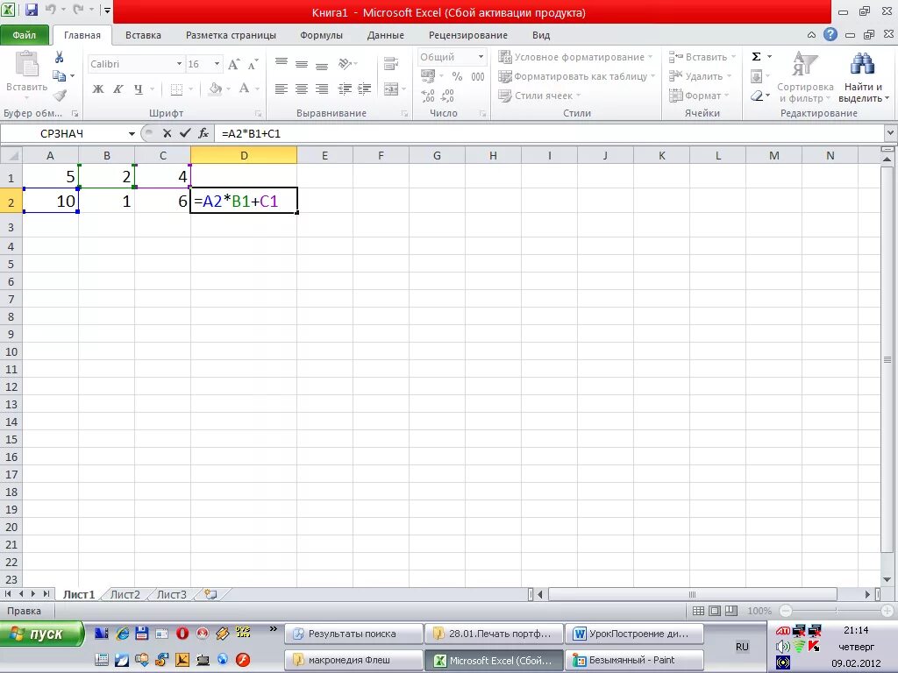898x673 pixels.
Task: Click the insert function fx icon
Action: click(x=203, y=133)
